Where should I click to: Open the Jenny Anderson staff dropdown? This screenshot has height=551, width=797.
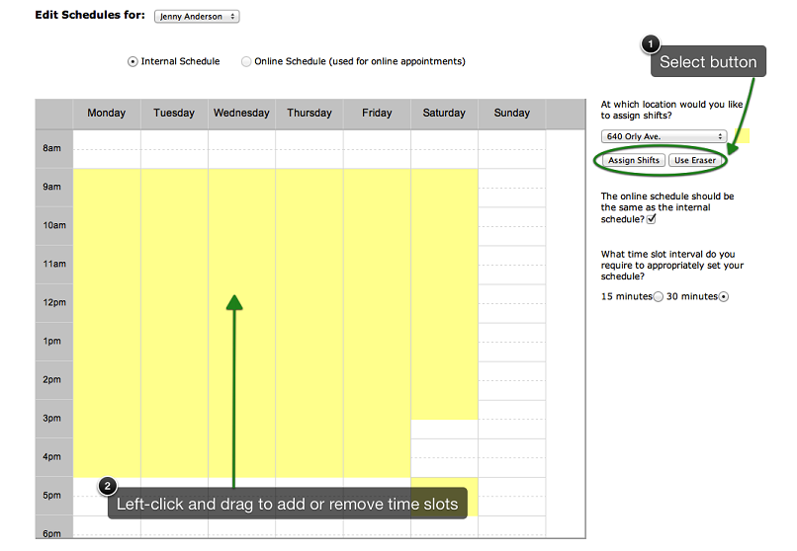(197, 16)
